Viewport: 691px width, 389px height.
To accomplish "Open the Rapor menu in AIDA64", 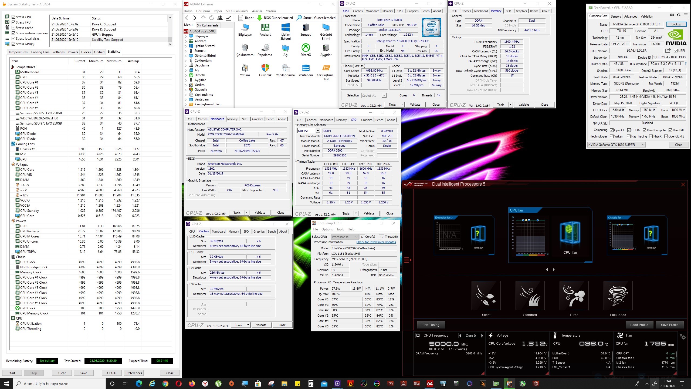I will click(x=218, y=11).
